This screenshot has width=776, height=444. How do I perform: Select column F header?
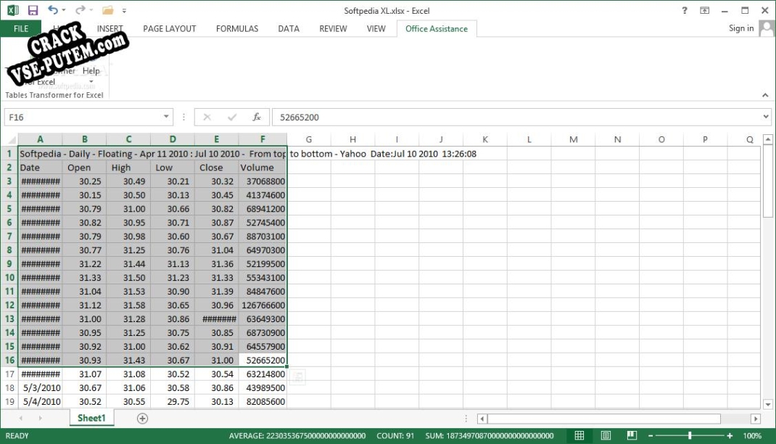coord(263,139)
